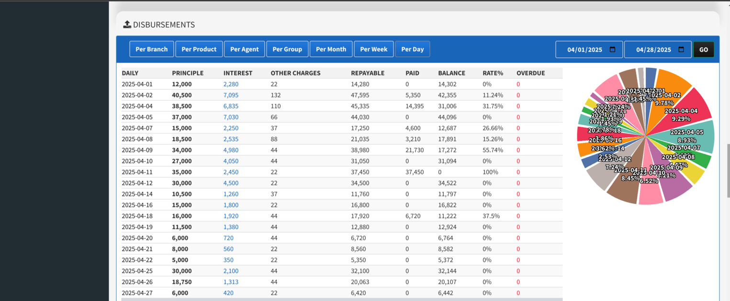Click the OVERDUE column header
730x301 pixels.
(x=531, y=73)
